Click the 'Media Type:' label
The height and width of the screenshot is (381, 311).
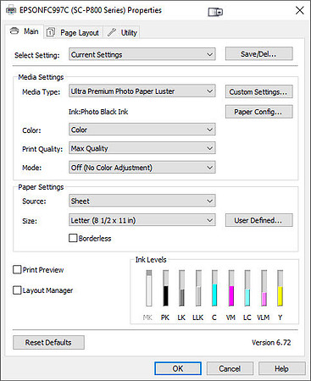(x=42, y=92)
